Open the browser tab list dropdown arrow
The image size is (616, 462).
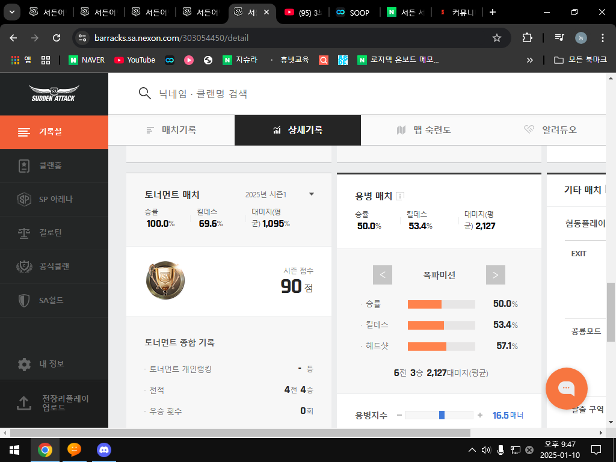coord(13,12)
